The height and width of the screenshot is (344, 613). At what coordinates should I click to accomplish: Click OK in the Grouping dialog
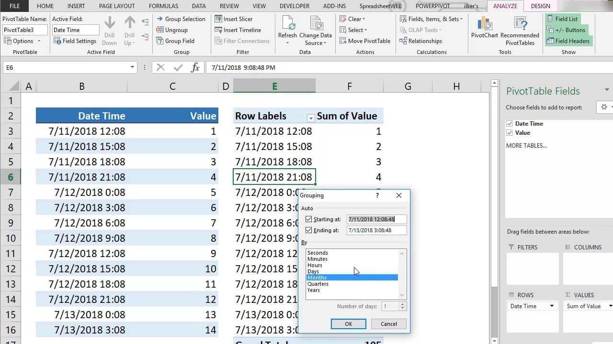tap(349, 324)
